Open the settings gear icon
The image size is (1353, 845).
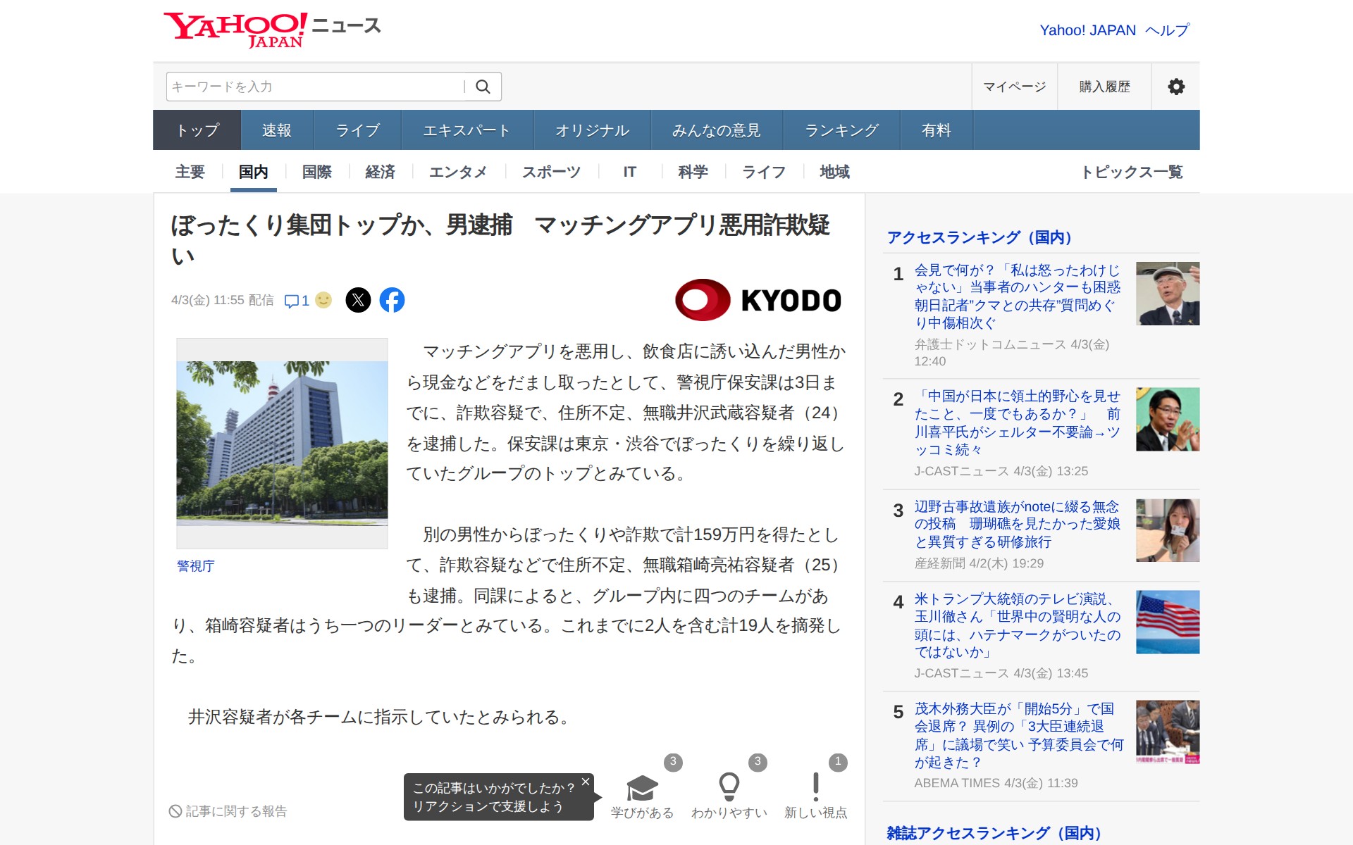[1175, 87]
